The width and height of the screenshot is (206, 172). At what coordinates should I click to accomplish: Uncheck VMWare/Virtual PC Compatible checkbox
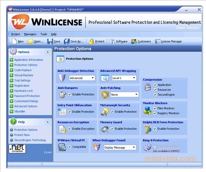pyautogui.click(x=69, y=147)
